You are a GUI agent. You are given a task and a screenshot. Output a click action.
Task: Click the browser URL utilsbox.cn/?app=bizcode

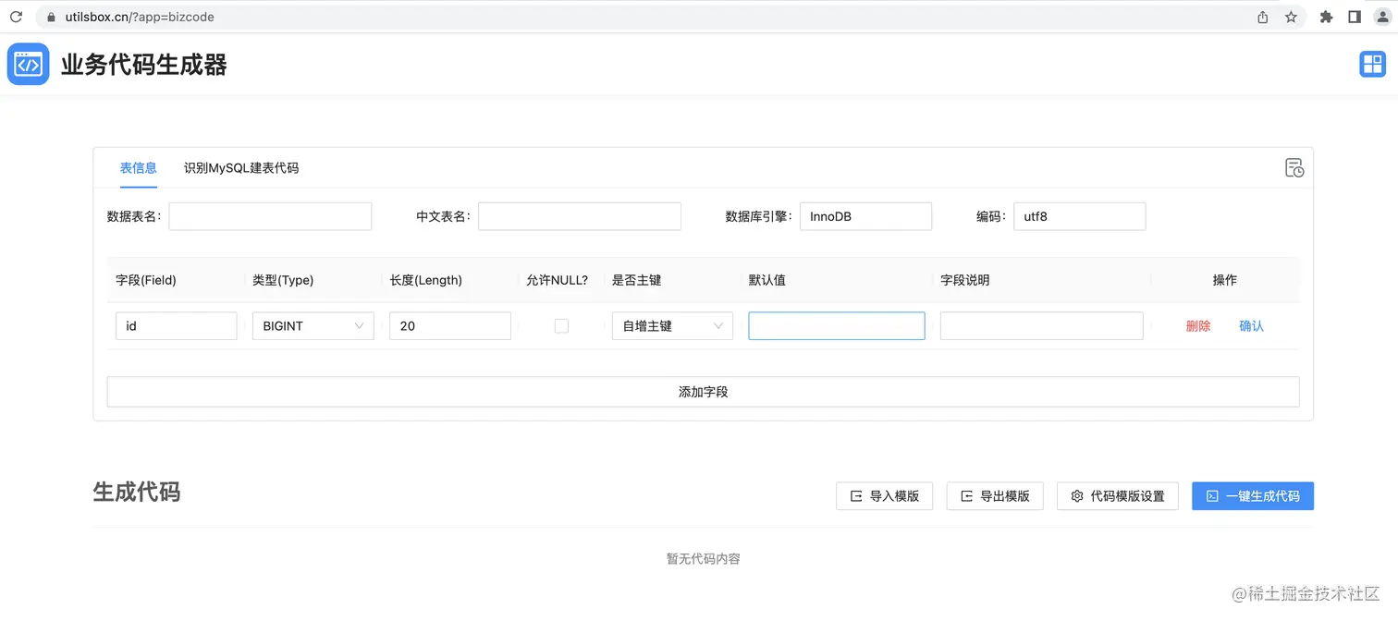(140, 17)
